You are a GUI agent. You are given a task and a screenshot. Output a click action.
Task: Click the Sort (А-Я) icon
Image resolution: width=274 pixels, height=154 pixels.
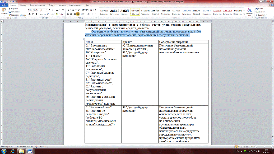[91, 10]
